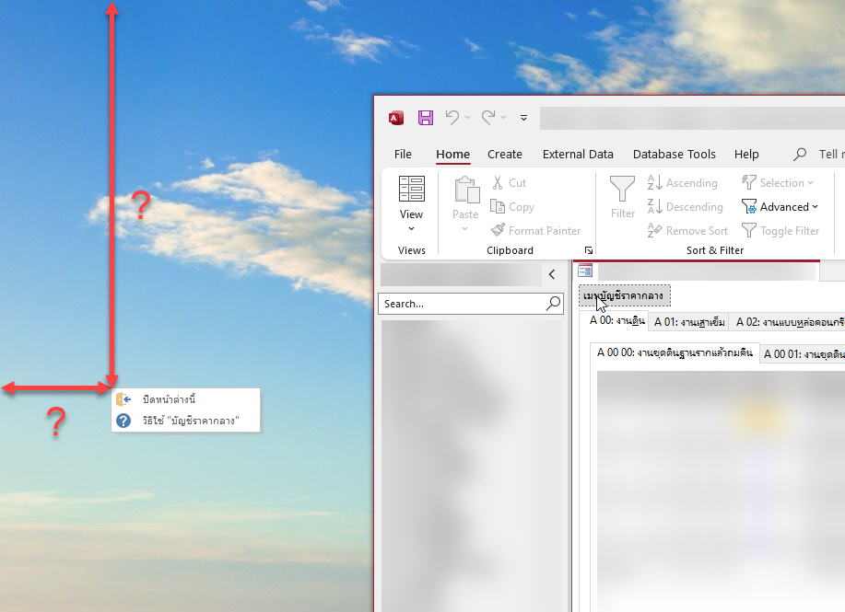Image resolution: width=845 pixels, height=612 pixels.
Task: Click Toggle Filter in the ribbon
Action: coord(780,230)
